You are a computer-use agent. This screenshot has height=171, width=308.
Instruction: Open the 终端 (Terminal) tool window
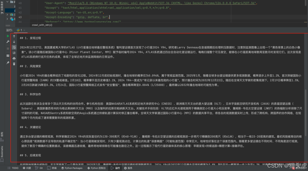52,168
